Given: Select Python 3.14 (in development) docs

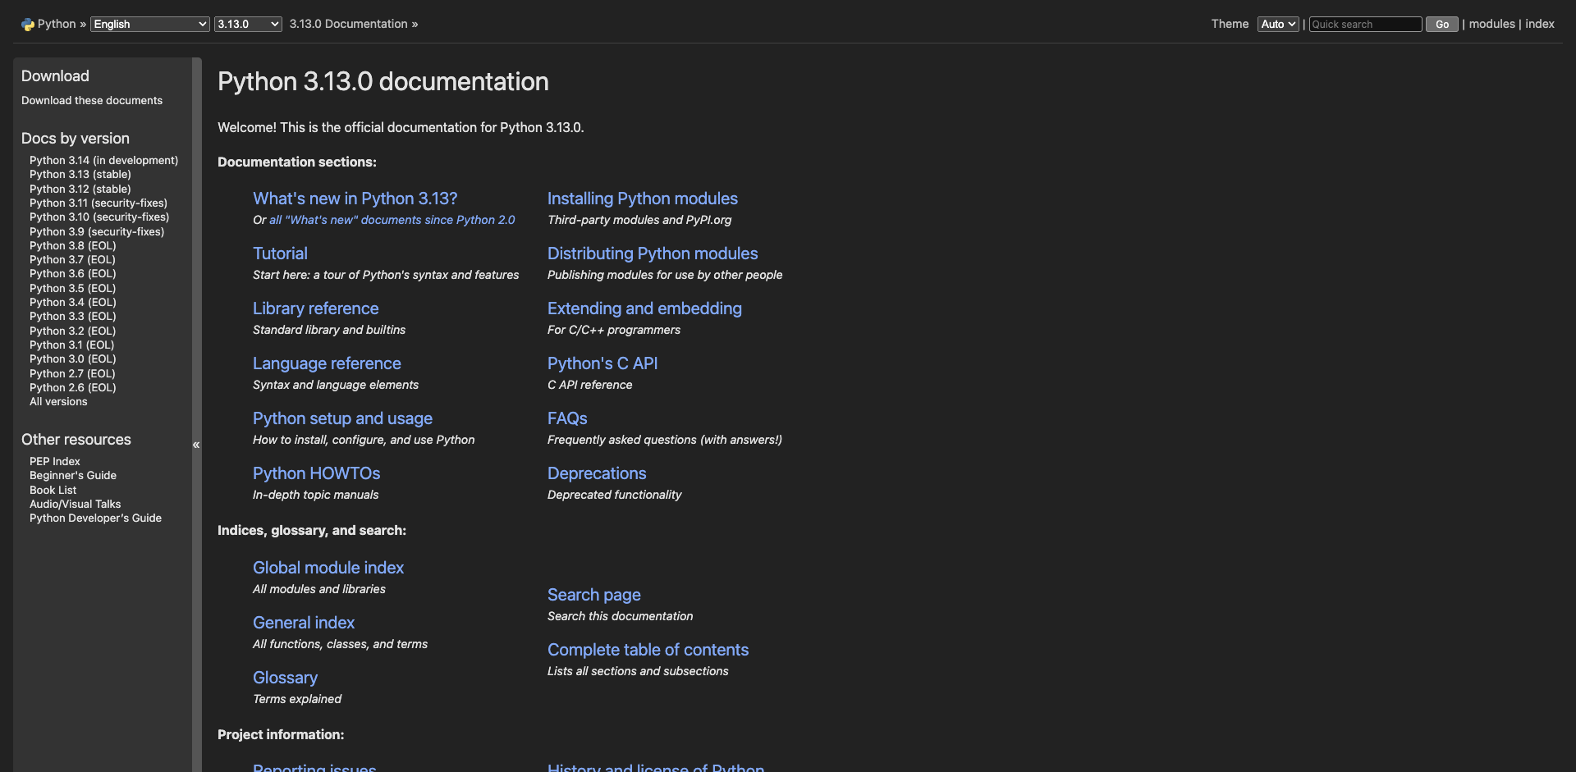Looking at the screenshot, I should pos(103,160).
